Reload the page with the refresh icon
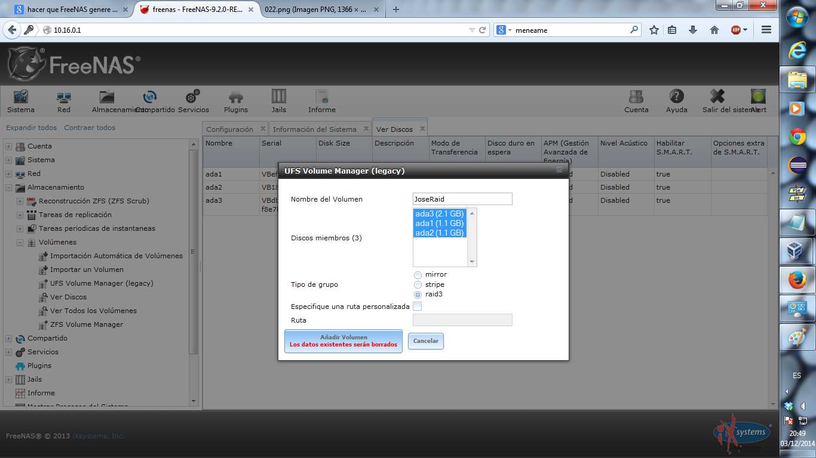 (x=483, y=30)
